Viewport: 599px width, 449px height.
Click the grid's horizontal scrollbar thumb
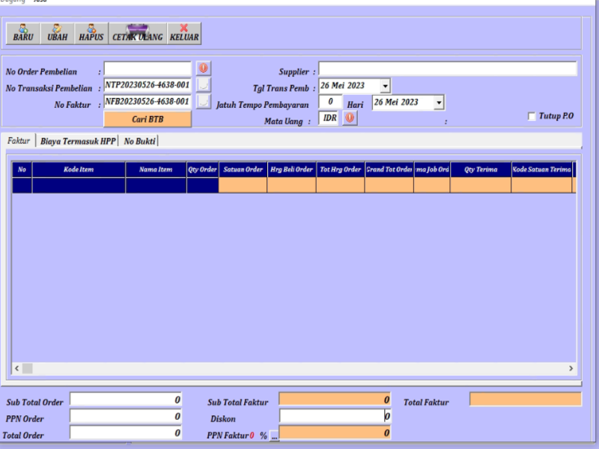28,368
